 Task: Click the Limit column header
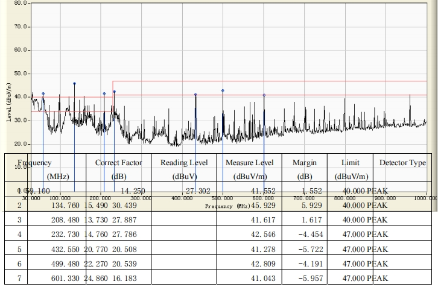coord(351,169)
